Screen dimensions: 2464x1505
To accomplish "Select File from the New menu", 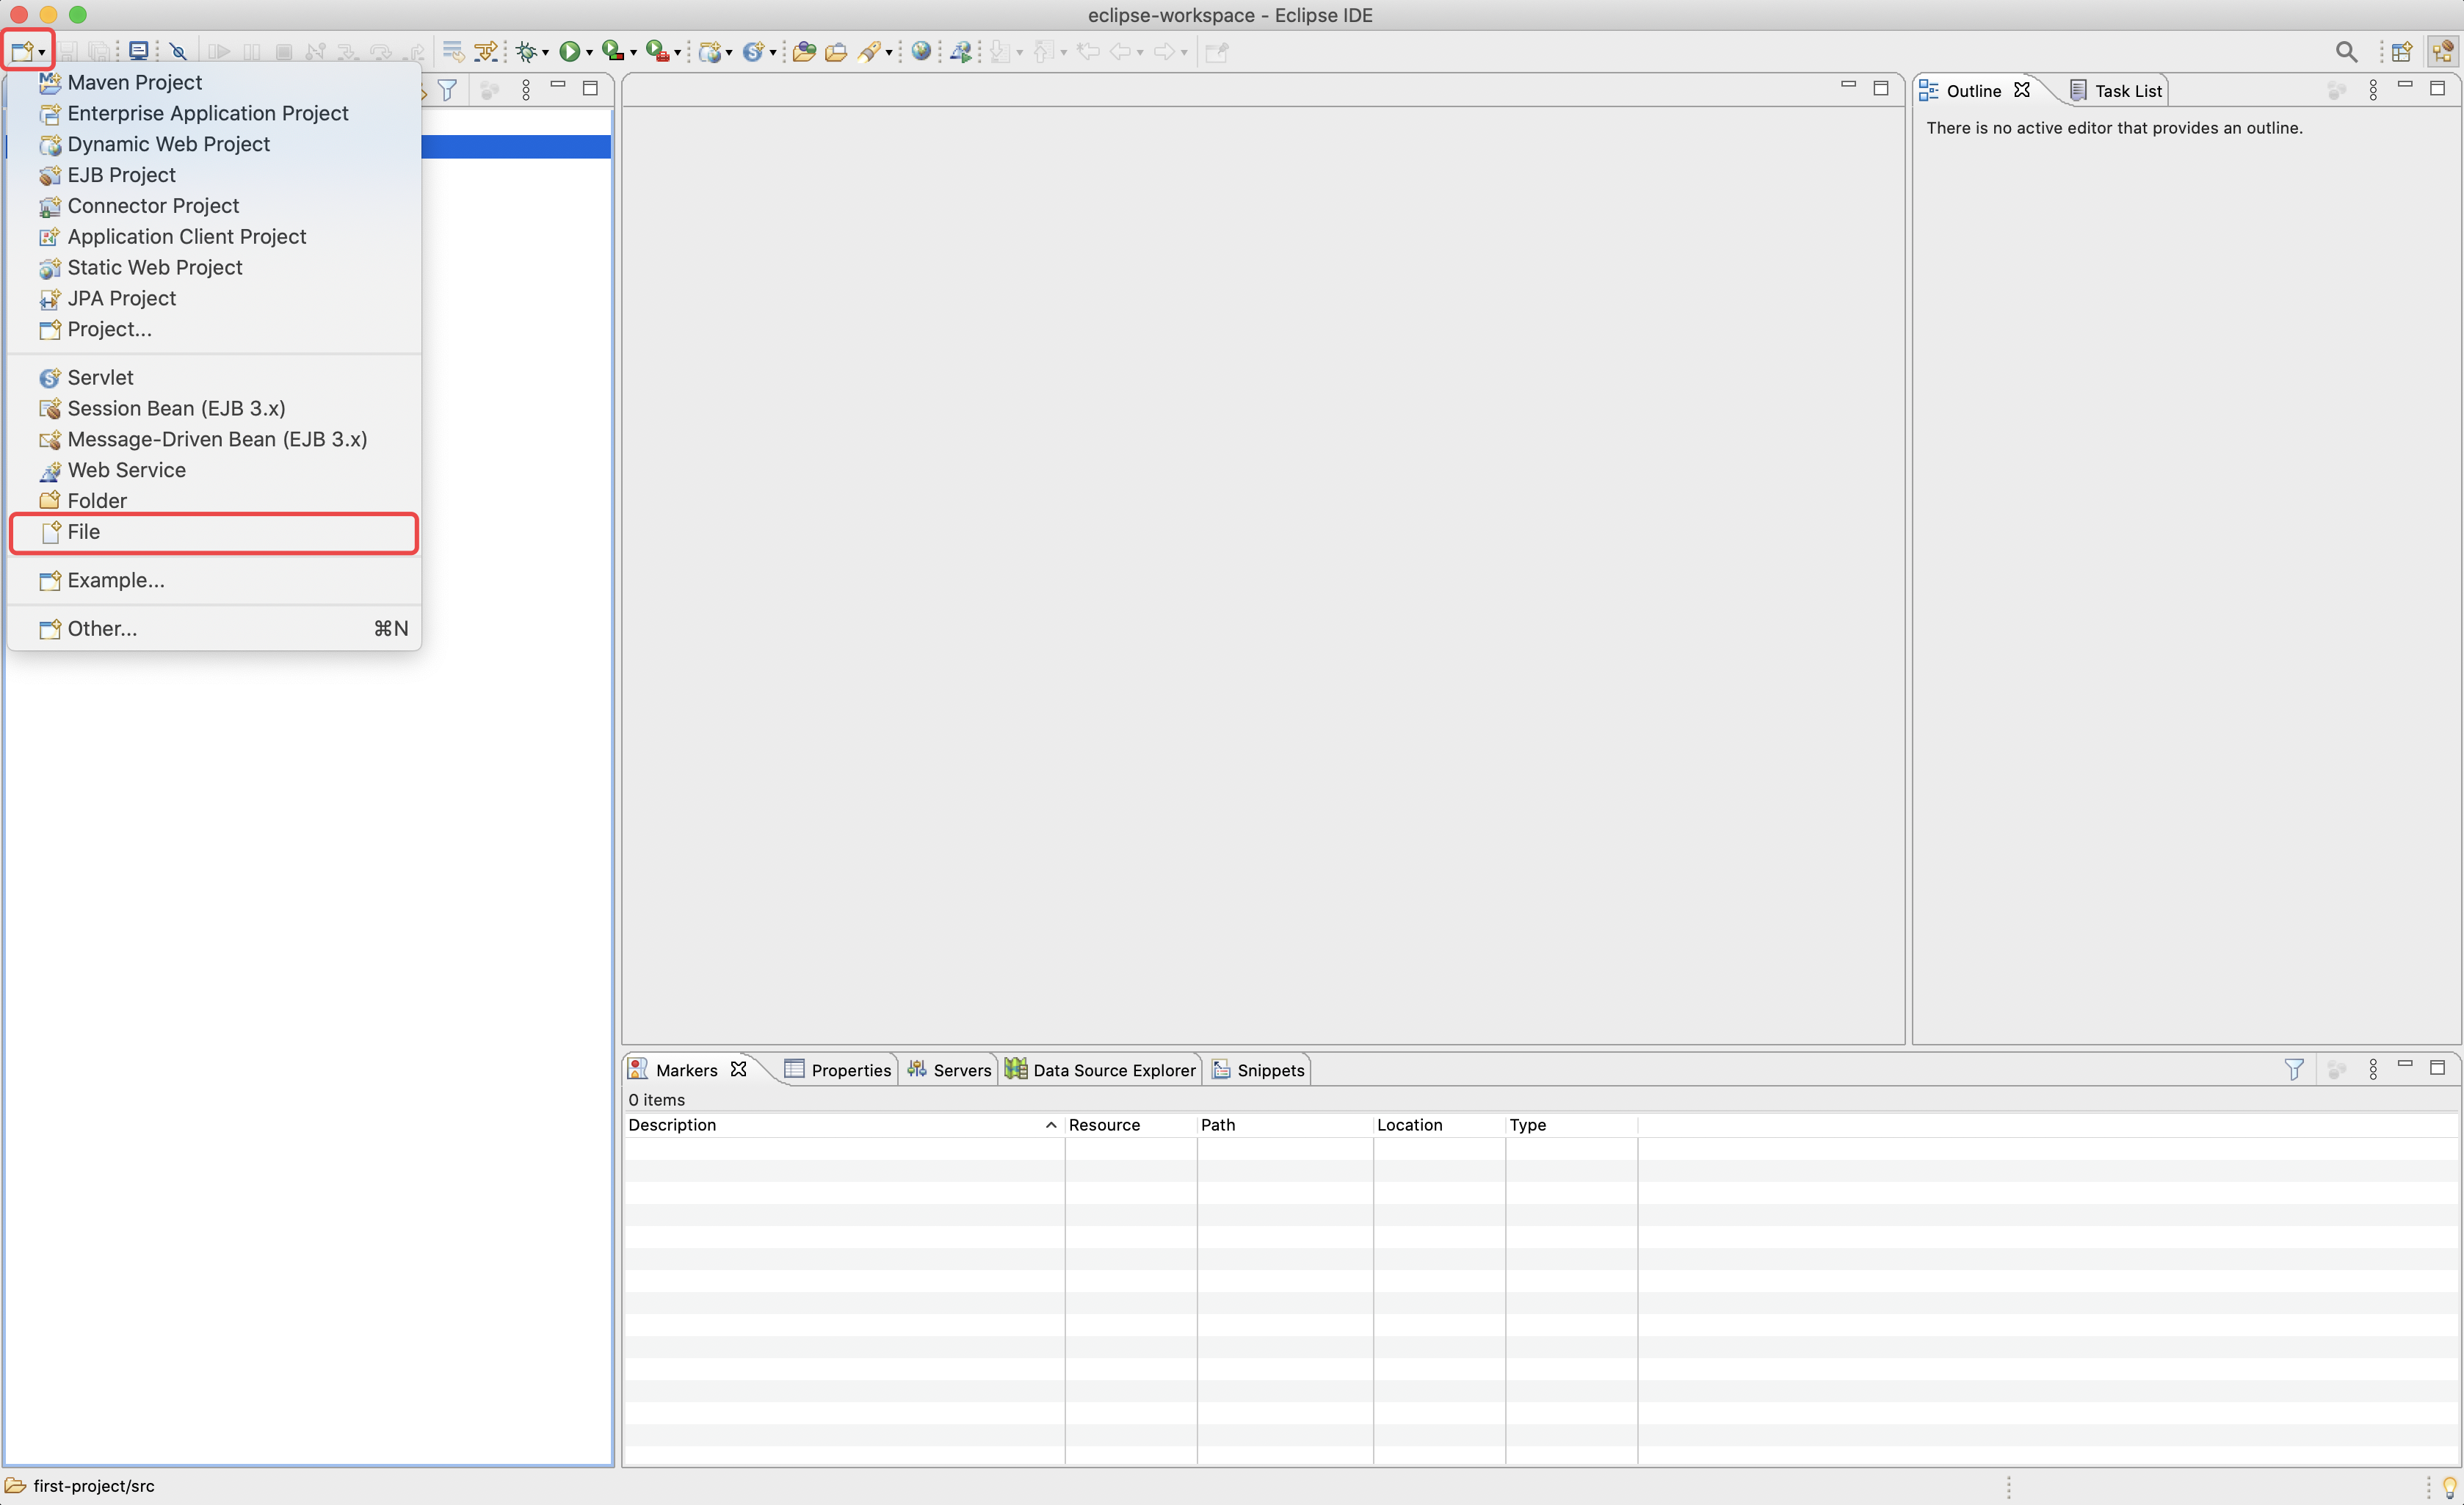I will 214,532.
